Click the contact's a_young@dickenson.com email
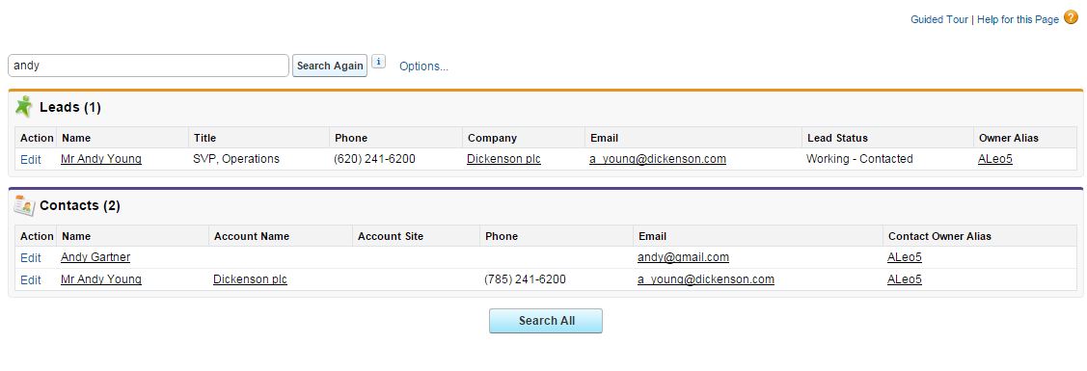Viewport: 1087px width, 371px height. 706,278
